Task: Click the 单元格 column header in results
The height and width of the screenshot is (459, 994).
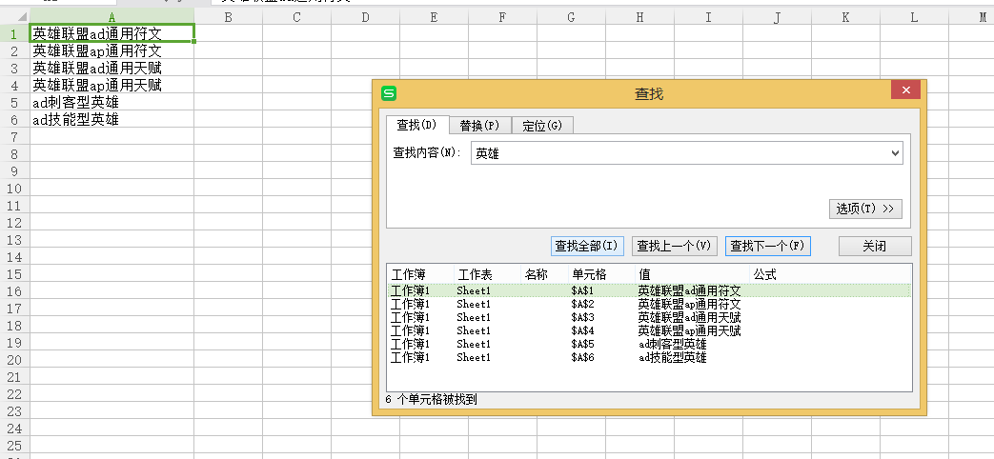Action: coord(601,274)
